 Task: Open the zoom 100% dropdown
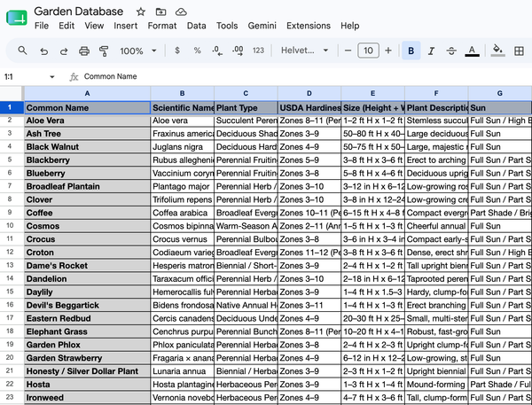138,51
